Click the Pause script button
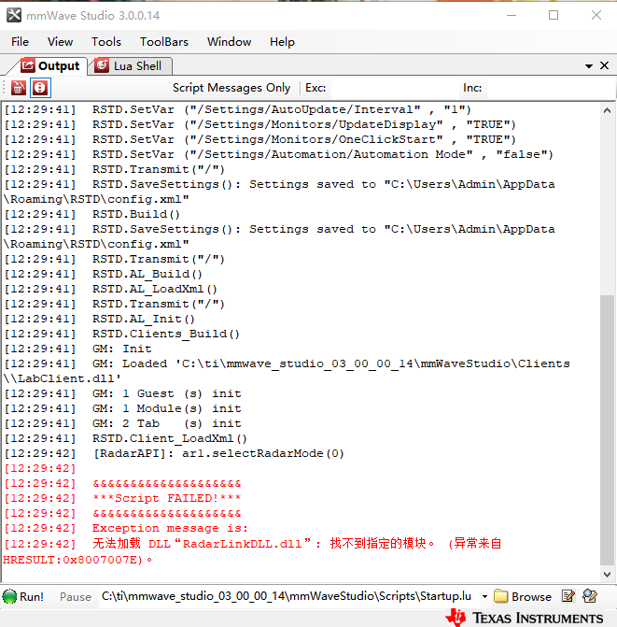The height and width of the screenshot is (627, 617). (76, 596)
